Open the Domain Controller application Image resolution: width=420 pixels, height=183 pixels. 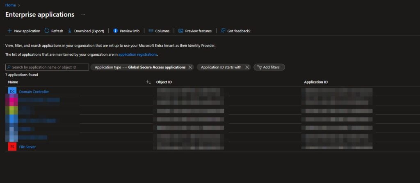34,92
